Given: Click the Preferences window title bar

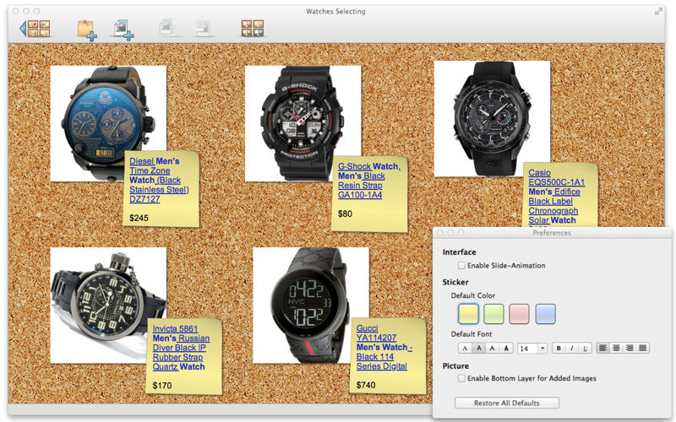Looking at the screenshot, I should click(552, 233).
